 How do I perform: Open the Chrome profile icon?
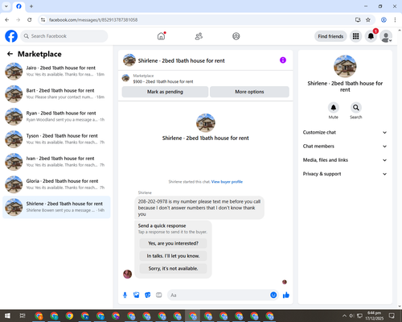click(x=384, y=19)
